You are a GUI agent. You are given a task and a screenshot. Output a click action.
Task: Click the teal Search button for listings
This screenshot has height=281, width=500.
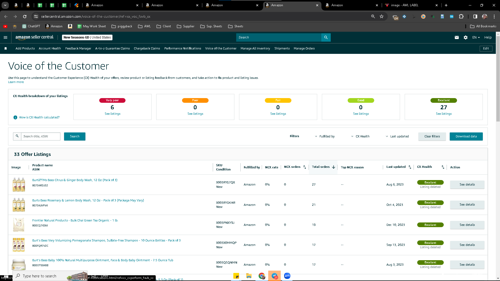coord(75,136)
